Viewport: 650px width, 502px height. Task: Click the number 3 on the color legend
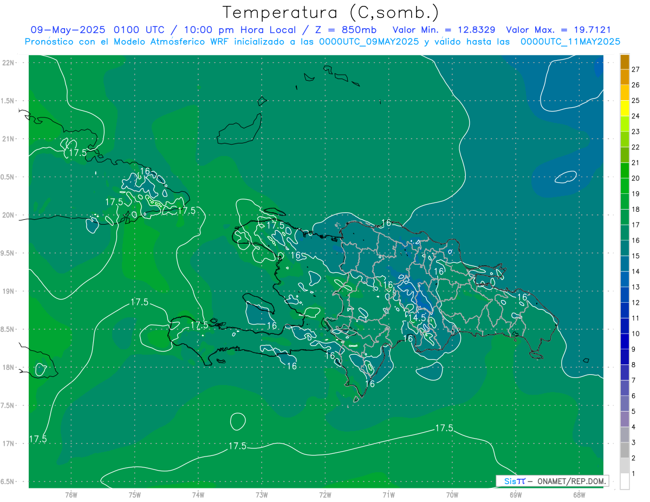tap(634, 442)
